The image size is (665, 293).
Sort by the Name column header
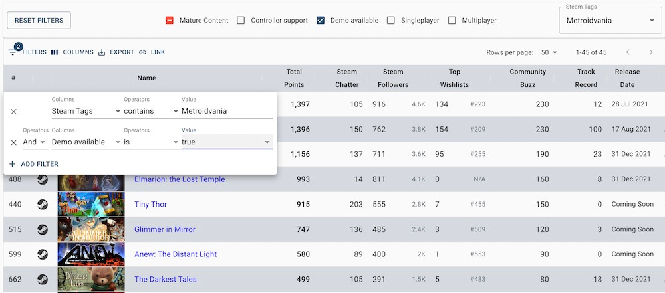(x=147, y=78)
